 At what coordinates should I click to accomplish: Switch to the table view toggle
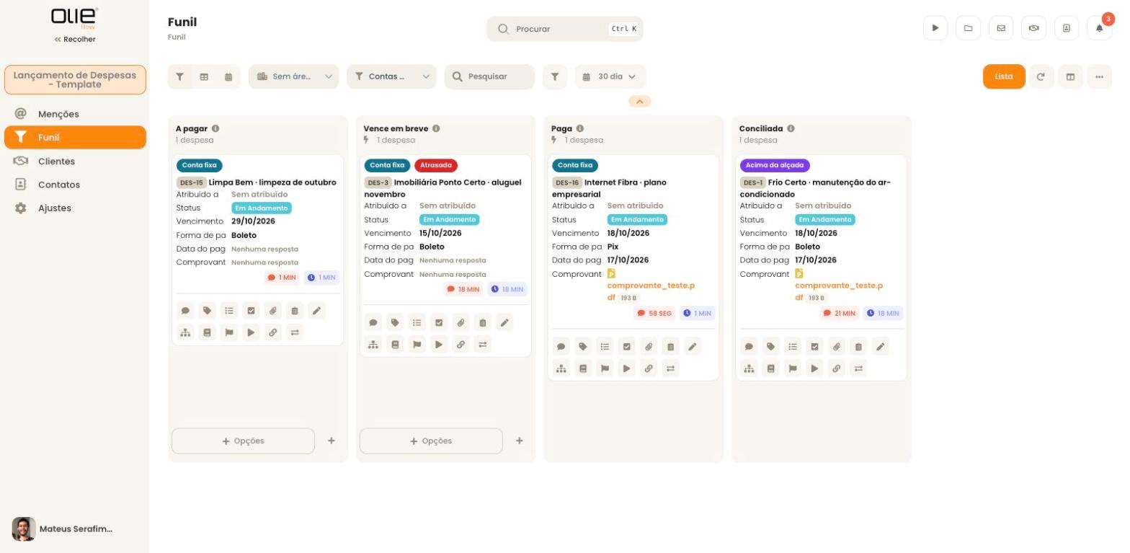204,76
